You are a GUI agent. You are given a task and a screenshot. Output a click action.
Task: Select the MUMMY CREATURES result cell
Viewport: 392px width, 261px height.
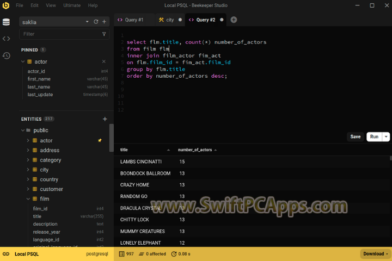(x=143, y=231)
